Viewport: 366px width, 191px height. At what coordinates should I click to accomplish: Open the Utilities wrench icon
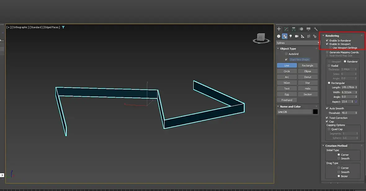click(316, 29)
